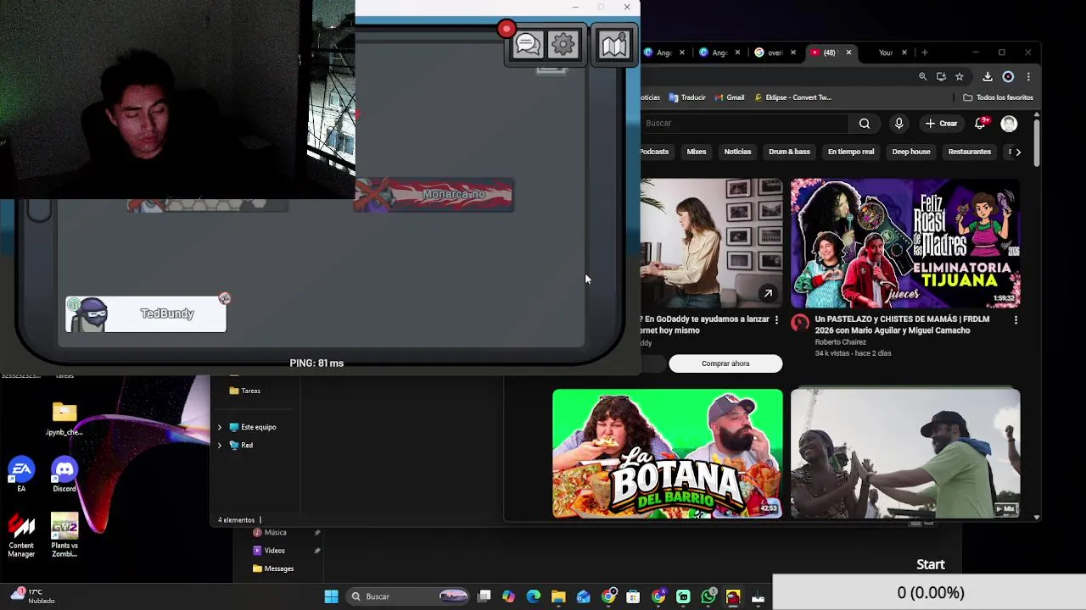Focus the YouTube Buscar search field
1086x610 pixels.
[744, 124]
